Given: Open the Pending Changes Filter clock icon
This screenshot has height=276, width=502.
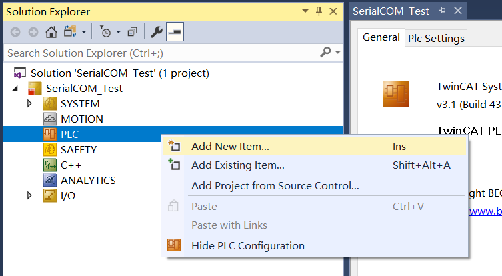Looking at the screenshot, I should pos(105,32).
